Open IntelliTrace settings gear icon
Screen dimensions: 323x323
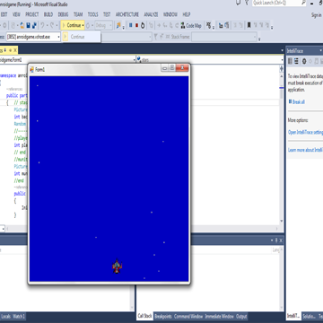[304, 61]
